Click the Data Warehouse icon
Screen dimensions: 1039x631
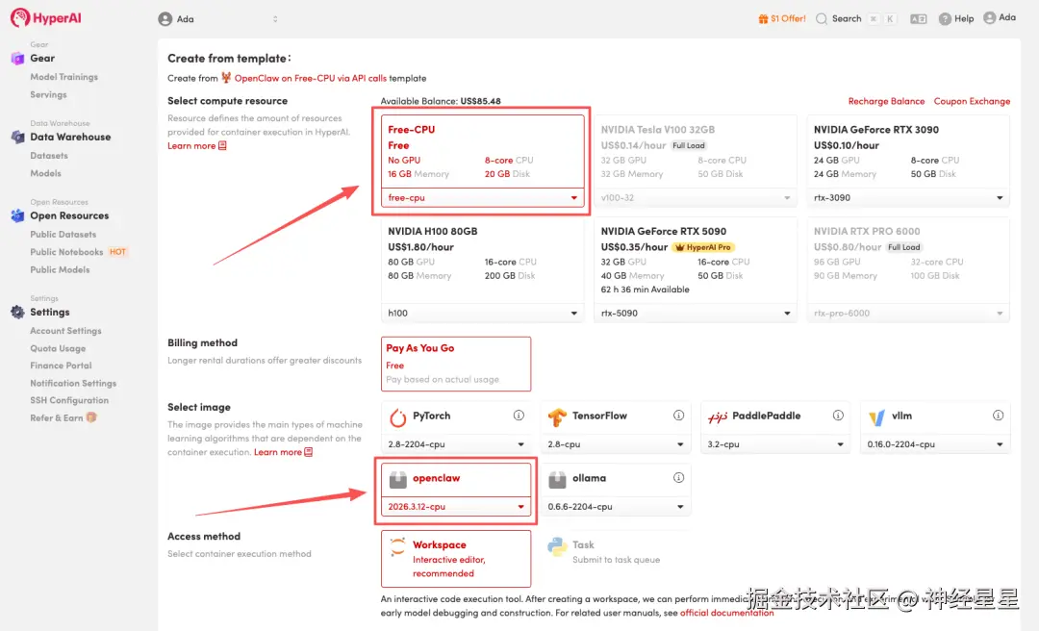coord(18,138)
